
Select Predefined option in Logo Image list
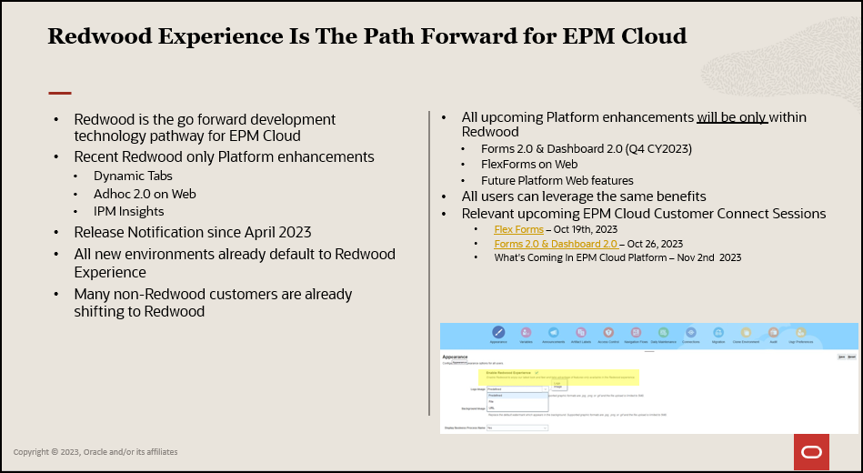pyautogui.click(x=517, y=396)
